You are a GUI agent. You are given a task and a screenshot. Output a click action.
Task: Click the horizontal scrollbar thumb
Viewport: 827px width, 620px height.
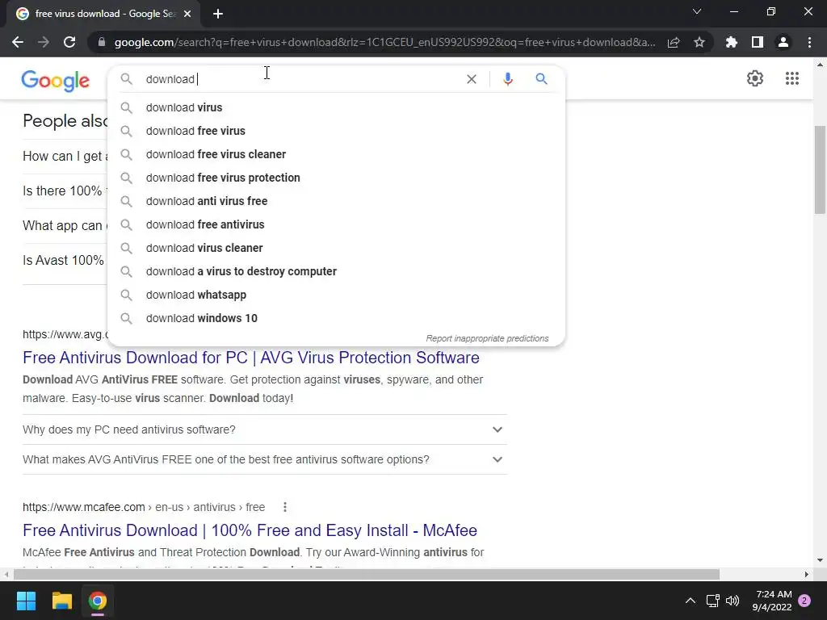click(367, 574)
